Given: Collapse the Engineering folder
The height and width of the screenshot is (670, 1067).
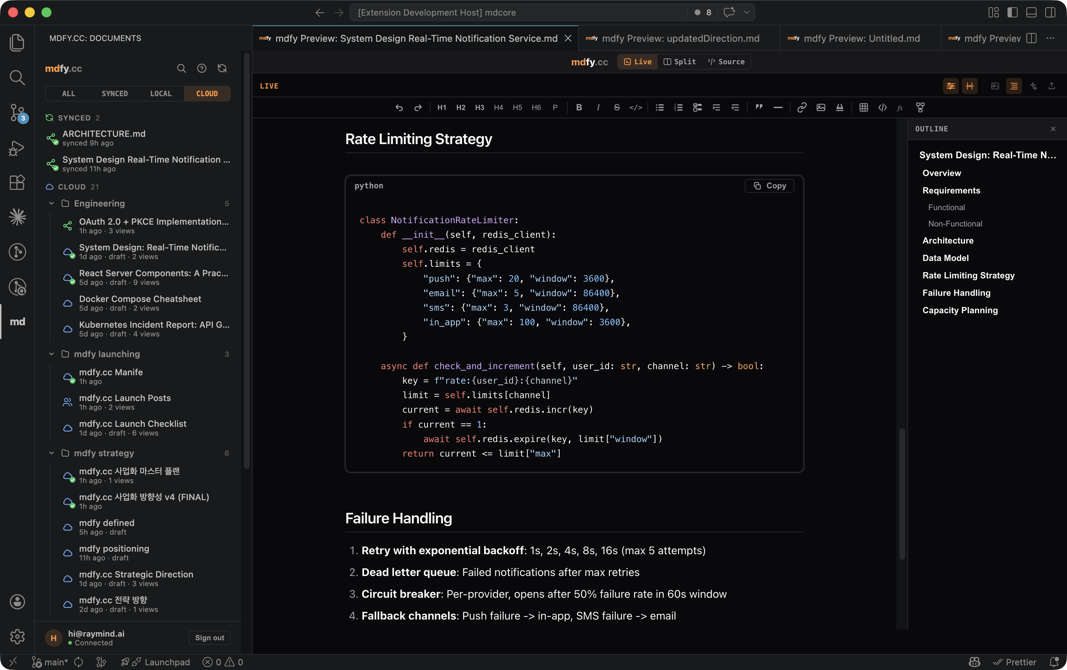Looking at the screenshot, I should point(52,203).
